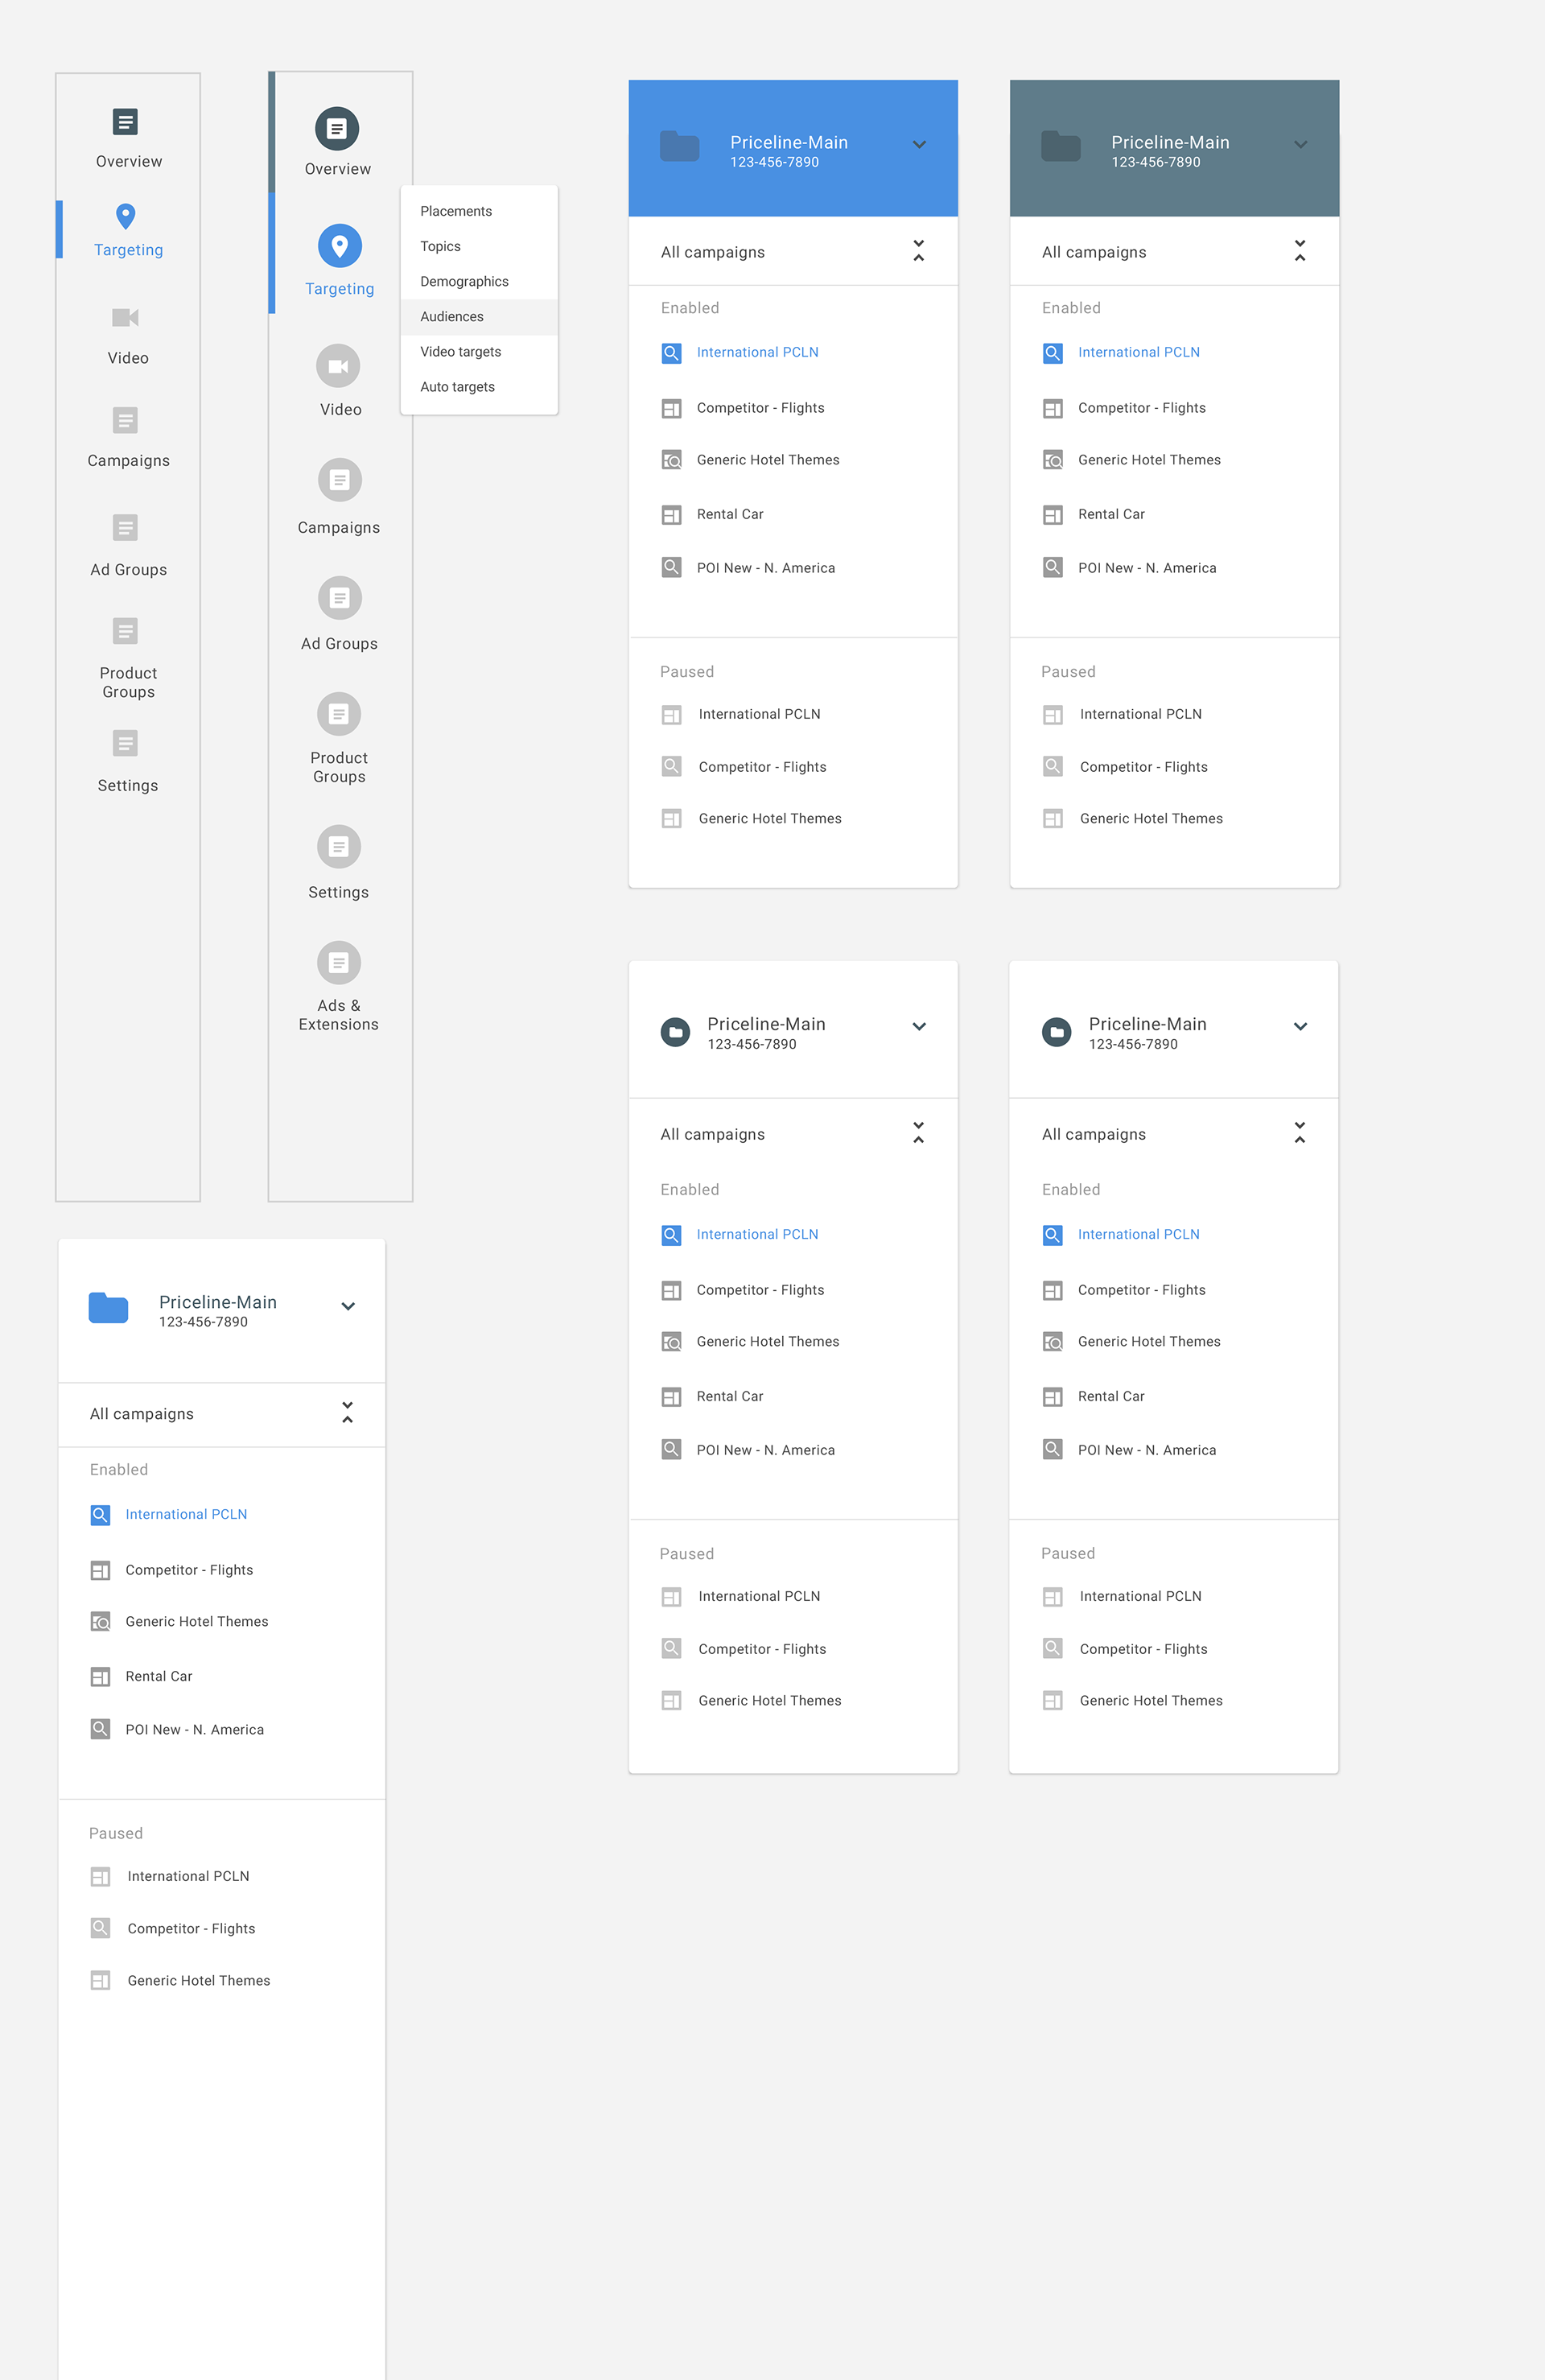The image size is (1545, 2380).
Task: Select Generic Hotel Themes under Enabled in slate-header card
Action: [1149, 460]
